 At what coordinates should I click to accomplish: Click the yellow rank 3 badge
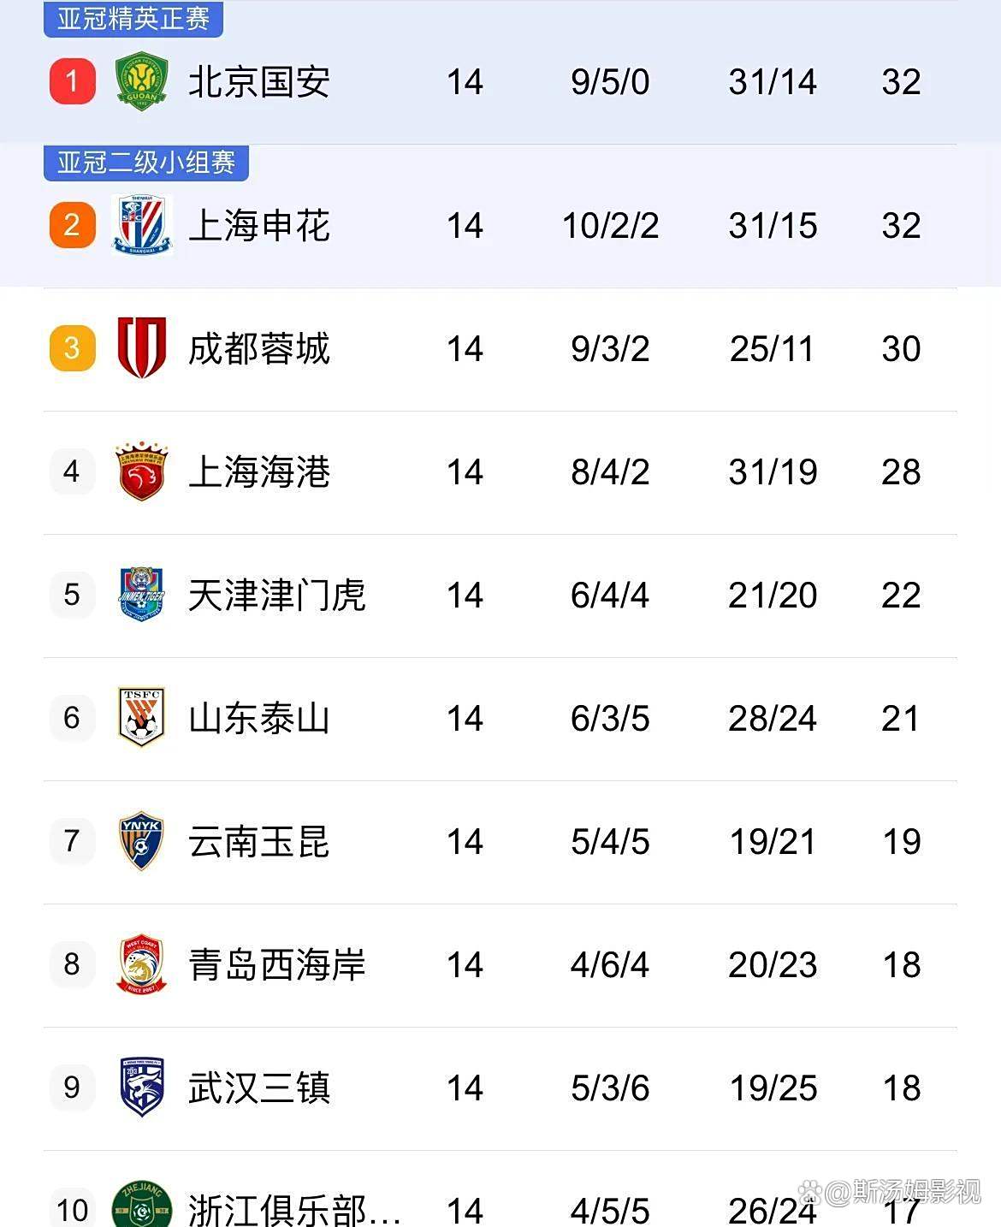[73, 347]
